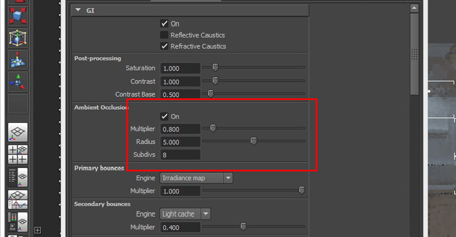The width and height of the screenshot is (456, 237).
Task: Activate the Soft Modification tool
Action: 18,60
